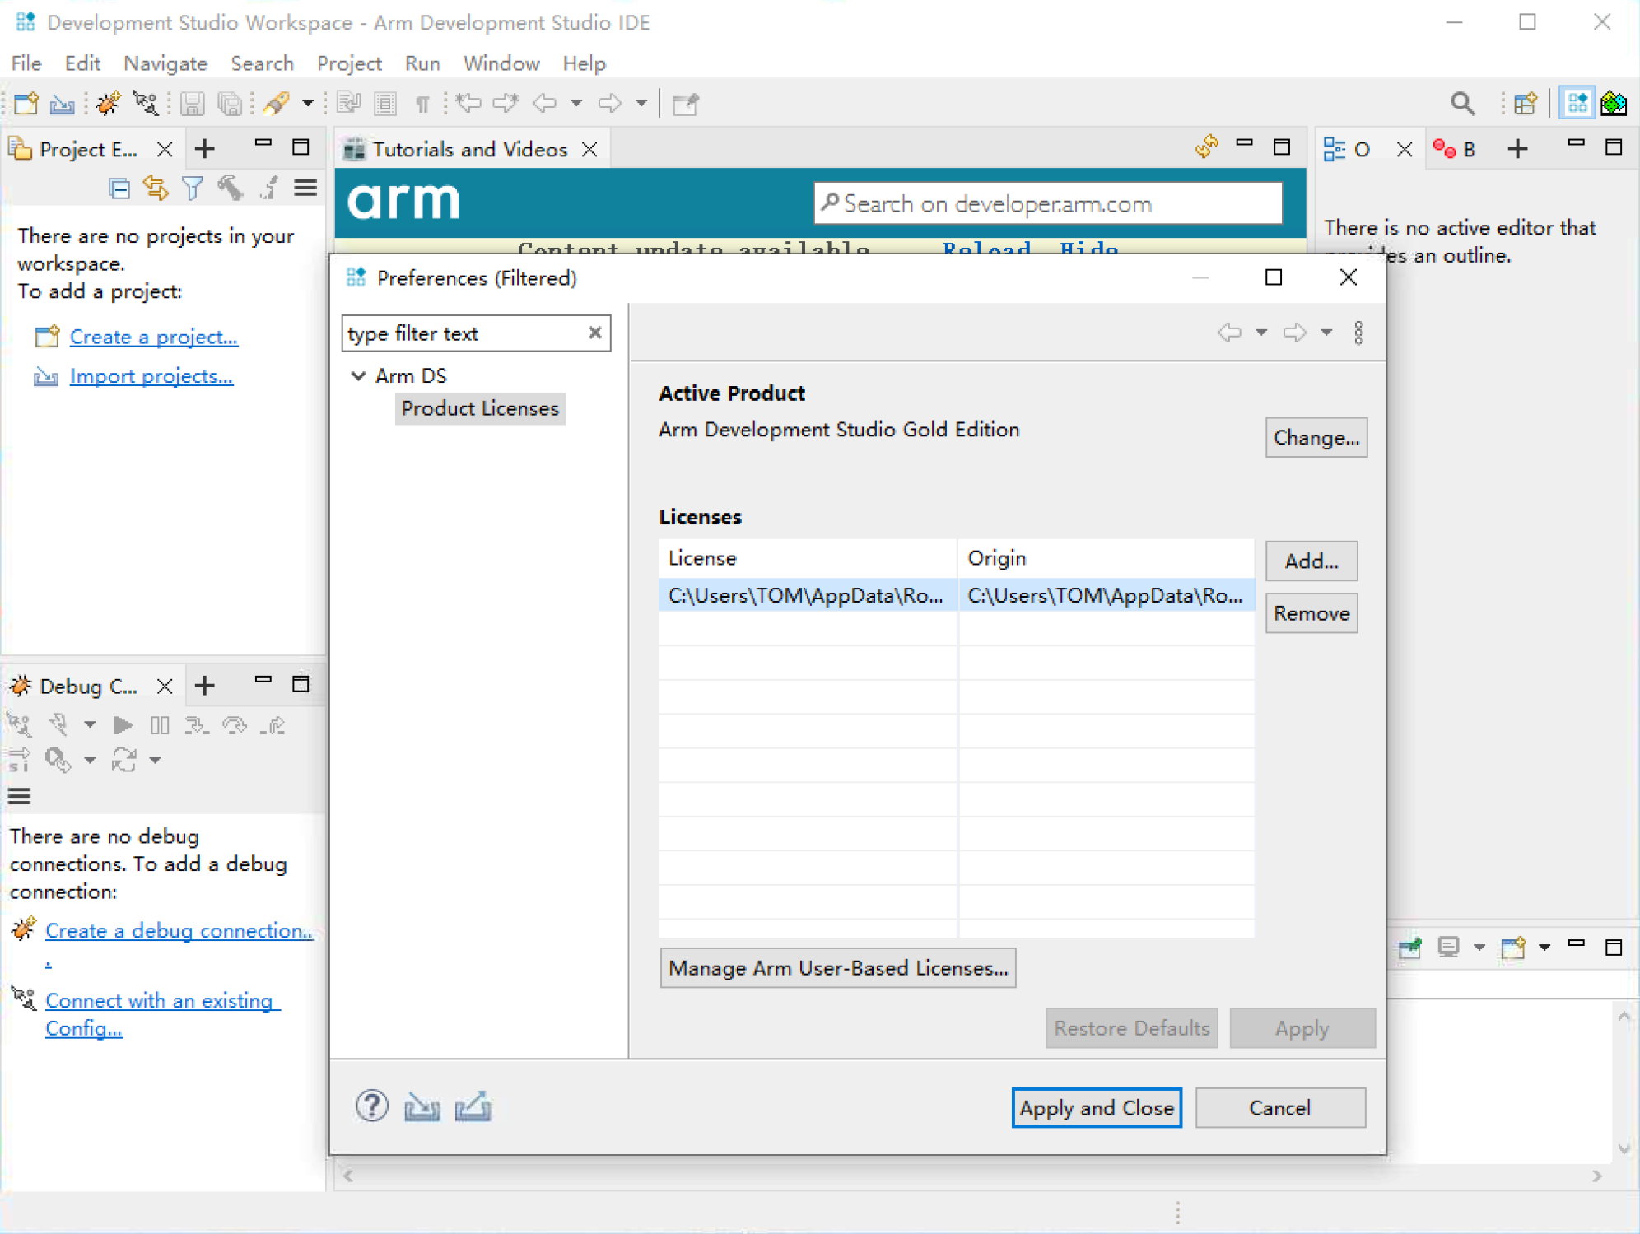Open the File menu
Screen dimensions: 1640x1234
pos(26,63)
